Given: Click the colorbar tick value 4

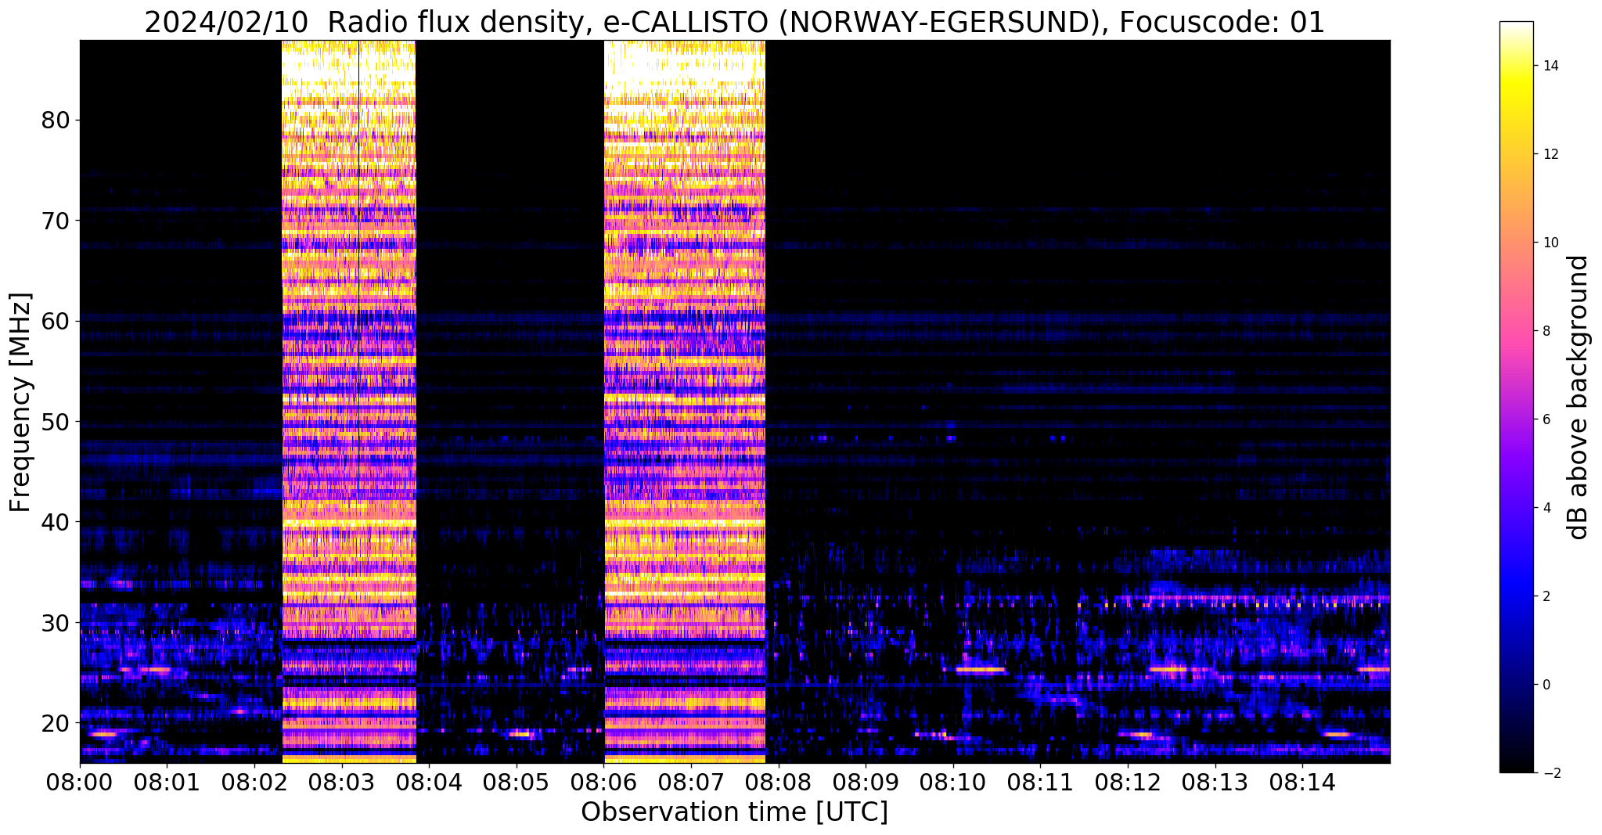Looking at the screenshot, I should click(1546, 508).
